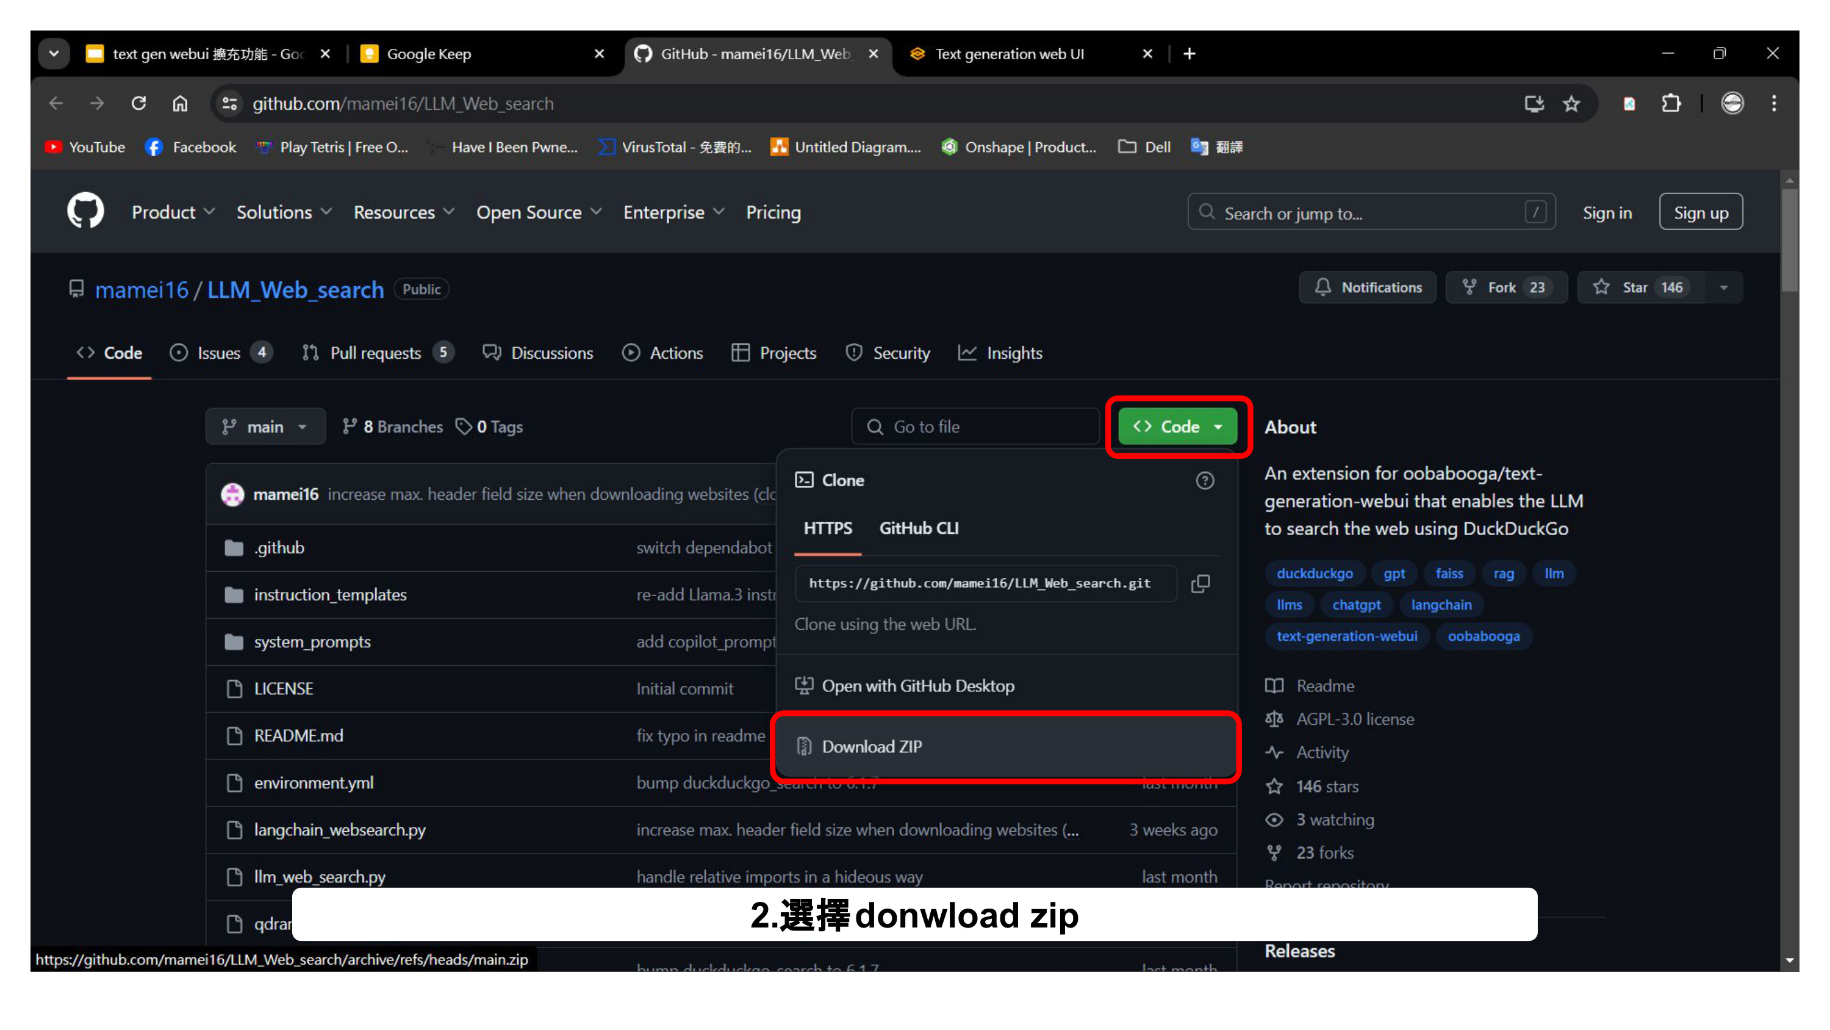This screenshot has height=1030, width=1830.
Task: Select the GitHub CLI clone tab
Action: pyautogui.click(x=919, y=528)
